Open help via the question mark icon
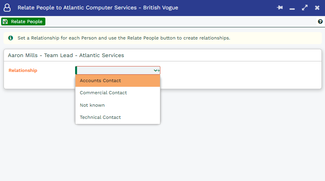325x181 pixels. coord(320,22)
